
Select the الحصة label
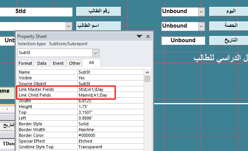coord(228,26)
